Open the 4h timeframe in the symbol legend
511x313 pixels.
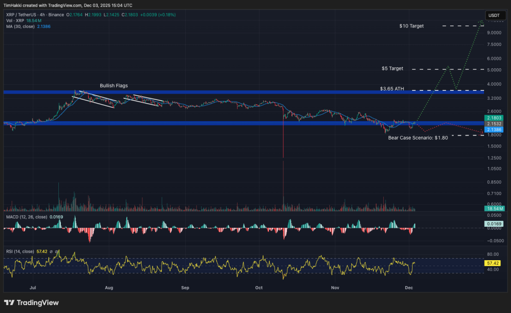(41, 15)
